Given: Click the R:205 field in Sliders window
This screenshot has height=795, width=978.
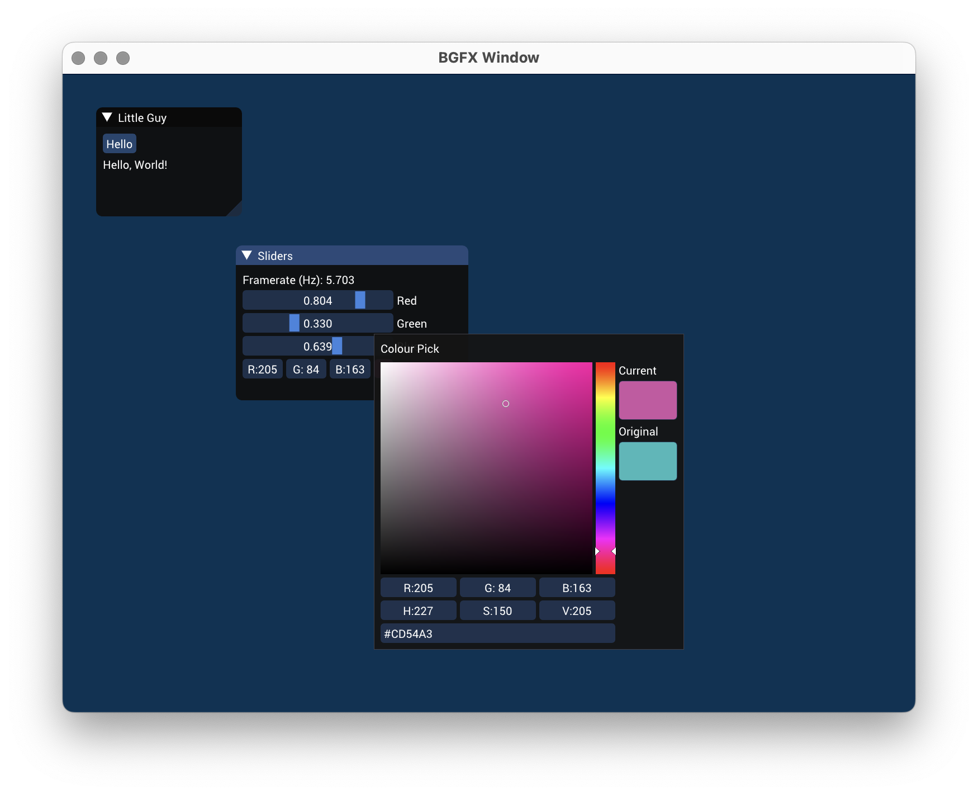Looking at the screenshot, I should click(262, 369).
